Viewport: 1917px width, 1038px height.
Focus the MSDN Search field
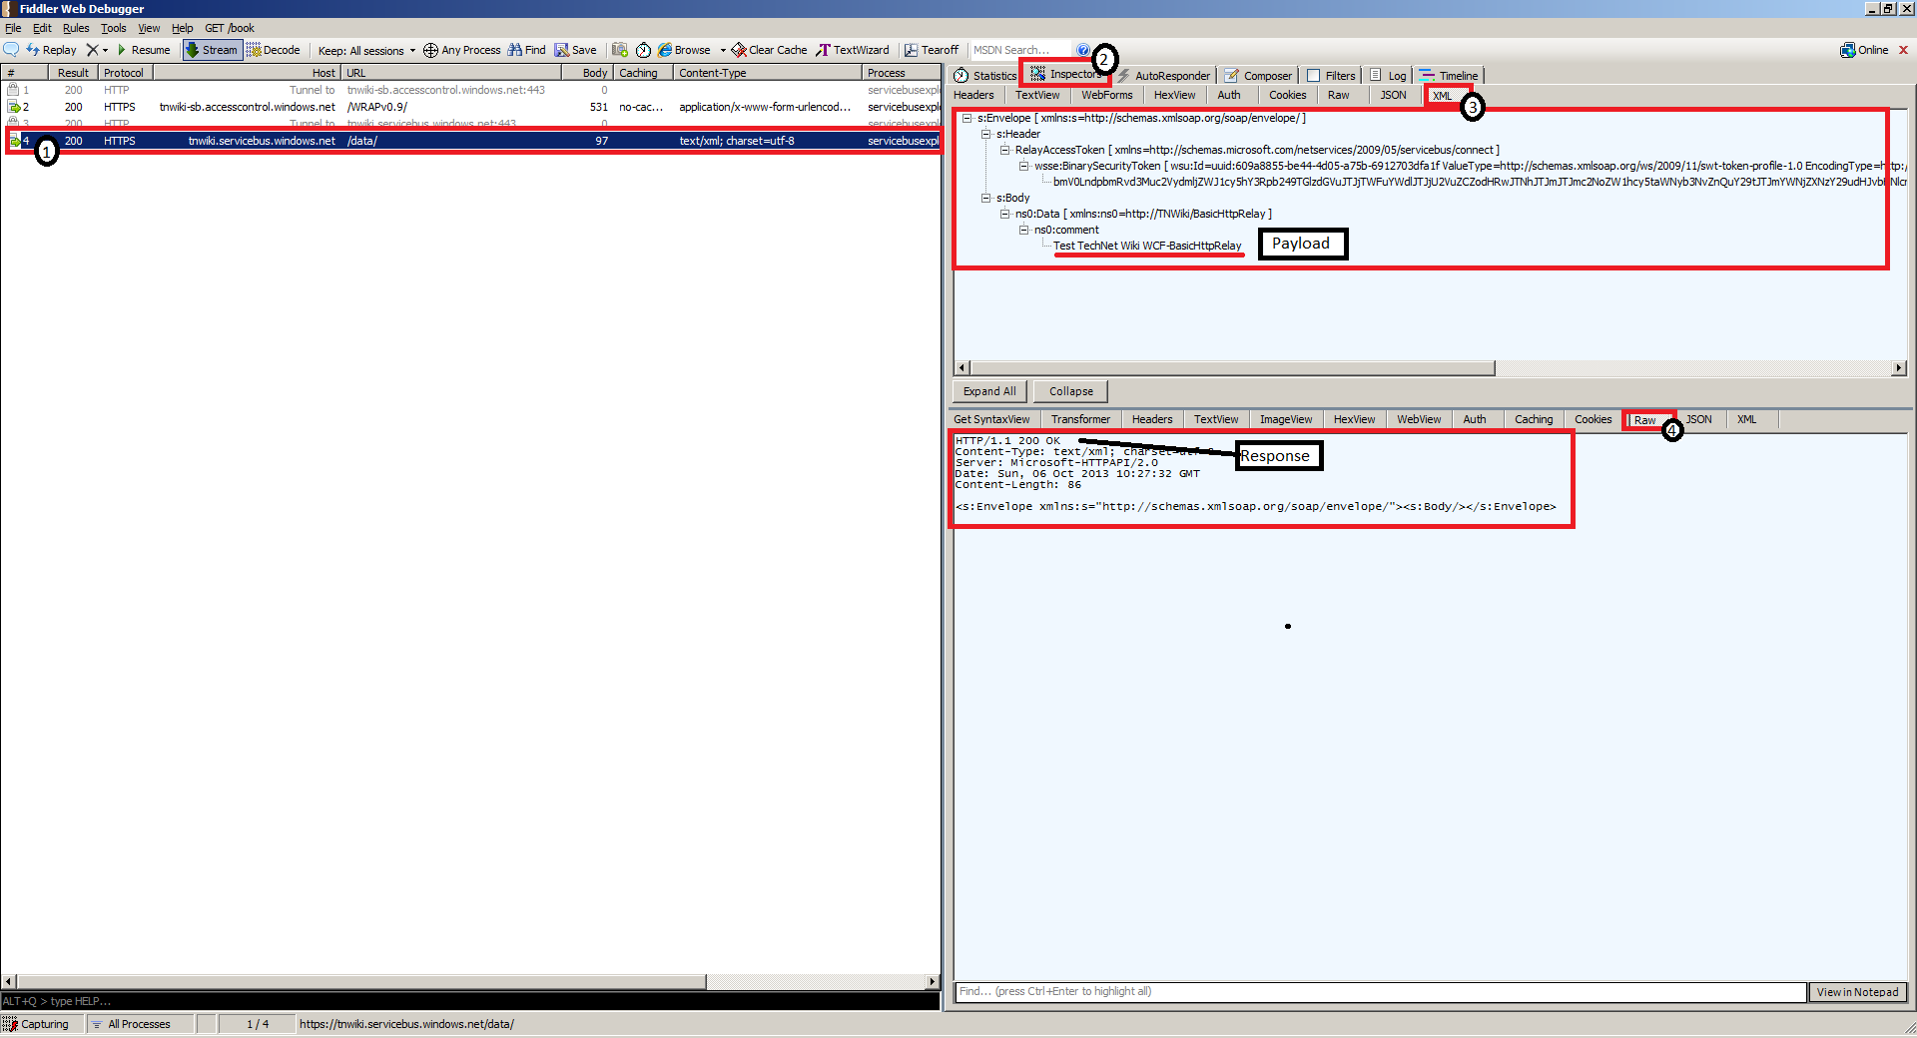click(x=1020, y=50)
